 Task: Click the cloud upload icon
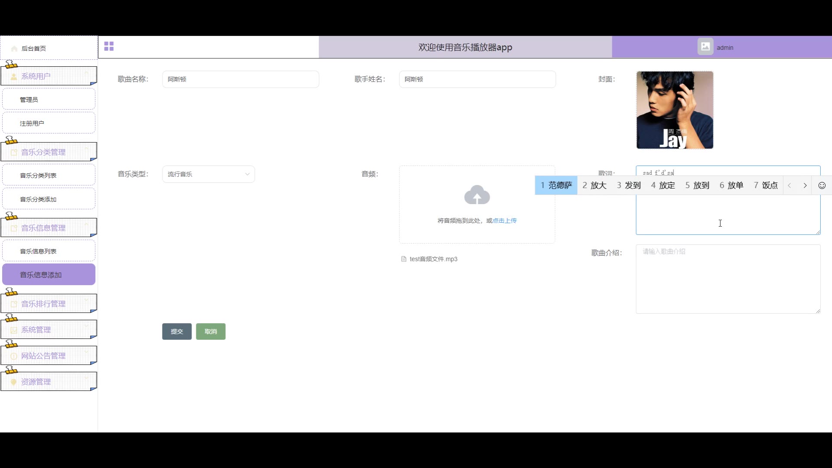click(477, 195)
